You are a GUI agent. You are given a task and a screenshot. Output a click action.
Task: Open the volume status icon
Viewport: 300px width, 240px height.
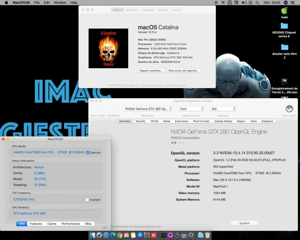pyautogui.click(x=244, y=2)
